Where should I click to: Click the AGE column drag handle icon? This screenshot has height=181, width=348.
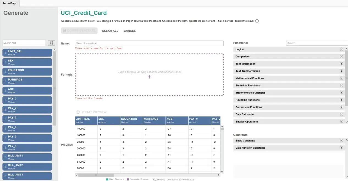(5, 91)
